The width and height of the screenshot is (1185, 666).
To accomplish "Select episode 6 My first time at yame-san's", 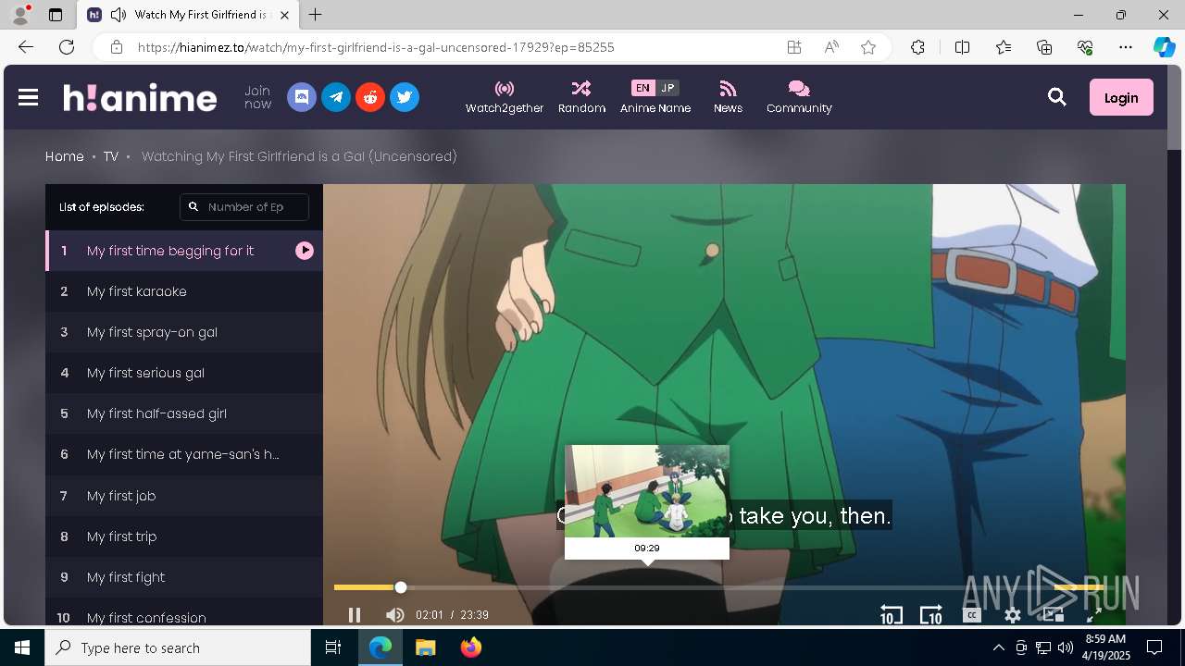I will click(184, 454).
